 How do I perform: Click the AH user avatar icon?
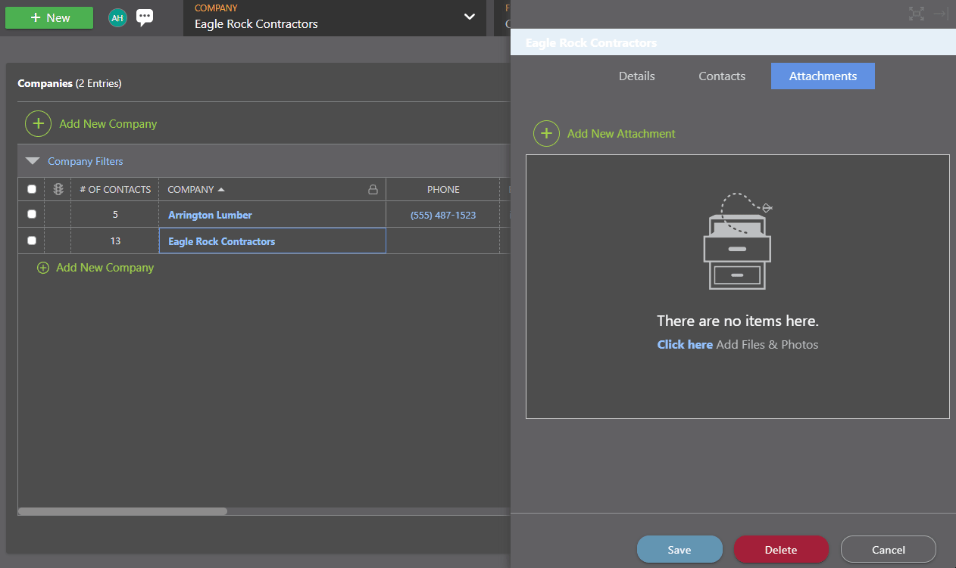point(117,17)
